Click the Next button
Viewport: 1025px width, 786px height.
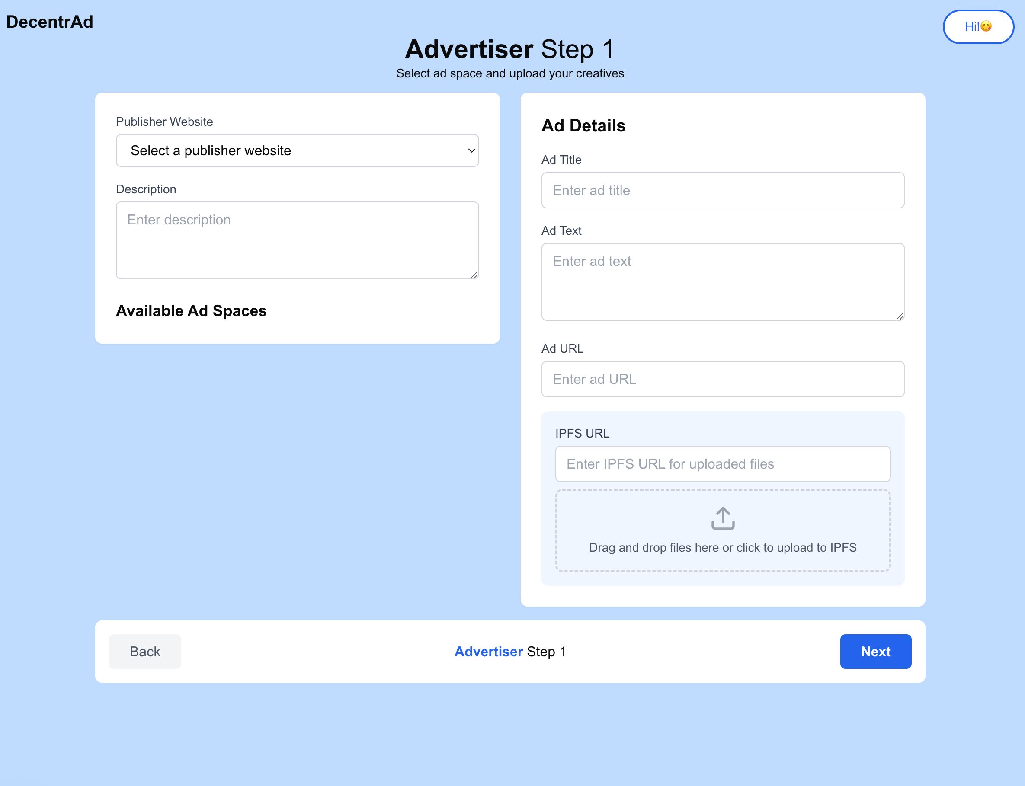pos(875,652)
